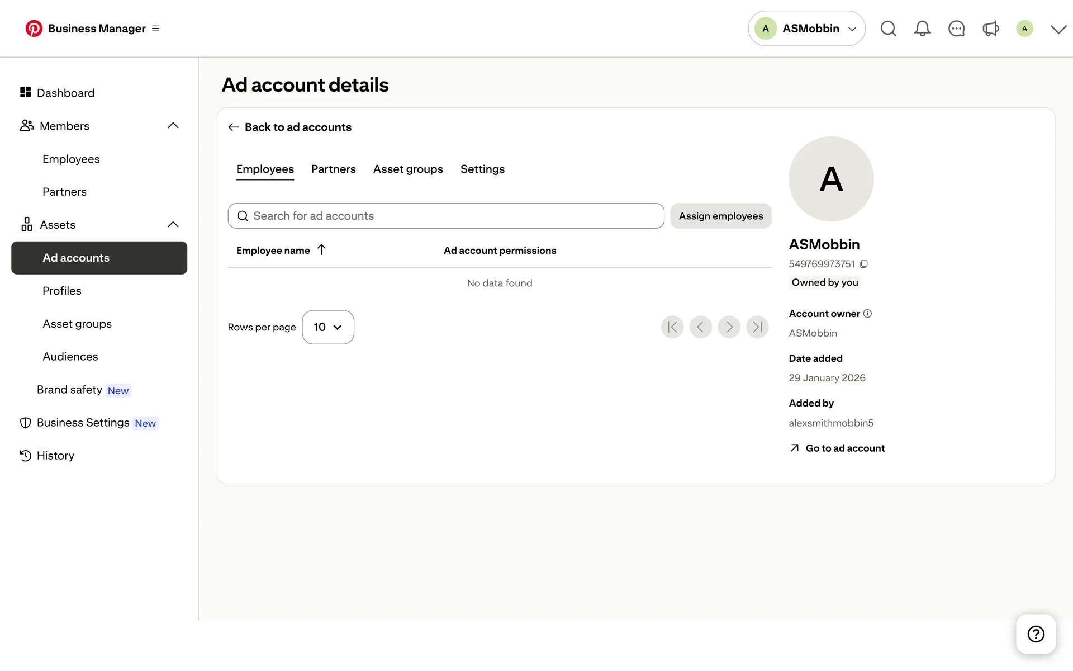1073x671 pixels.
Task: Open the notifications bell
Action: pos(922,29)
